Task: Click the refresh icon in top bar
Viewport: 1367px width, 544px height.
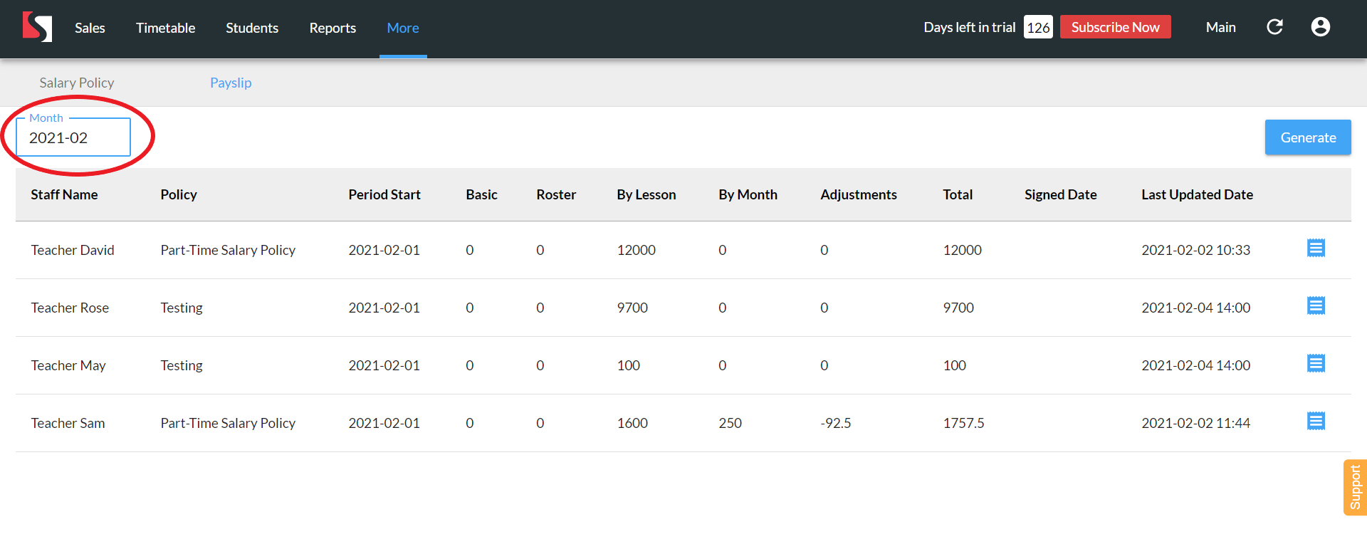Action: pos(1274,27)
